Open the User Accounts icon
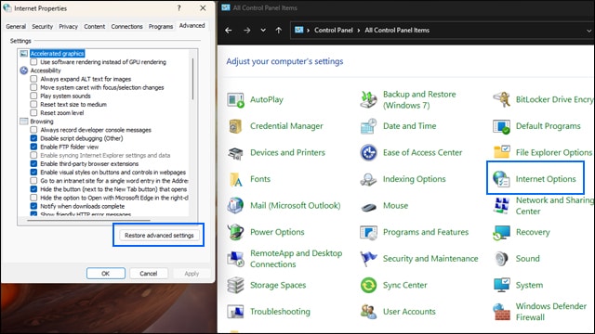Image resolution: width=595 pixels, height=334 pixels. [x=368, y=312]
